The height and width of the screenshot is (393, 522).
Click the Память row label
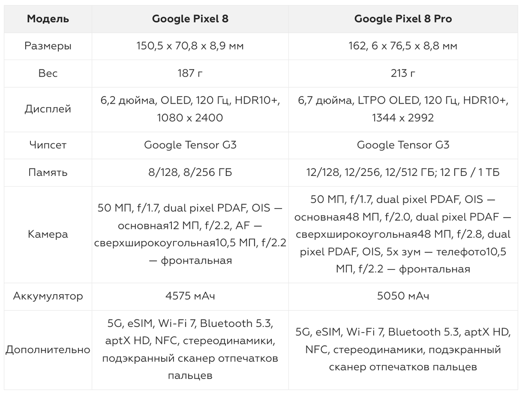(x=48, y=173)
